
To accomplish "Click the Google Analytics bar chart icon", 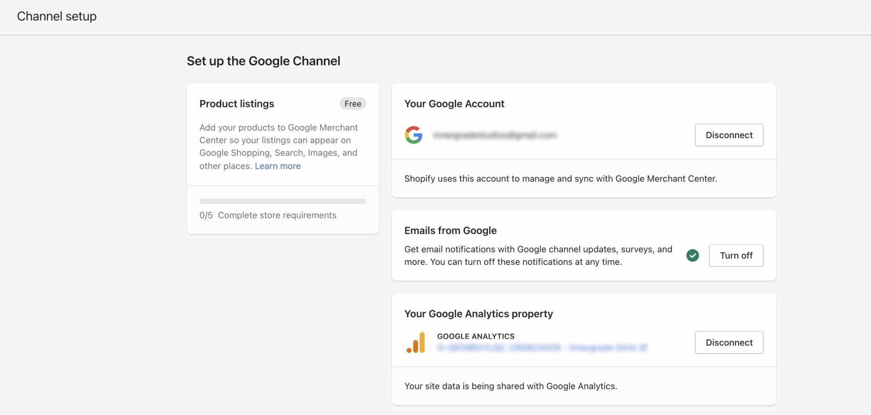I will click(x=416, y=342).
